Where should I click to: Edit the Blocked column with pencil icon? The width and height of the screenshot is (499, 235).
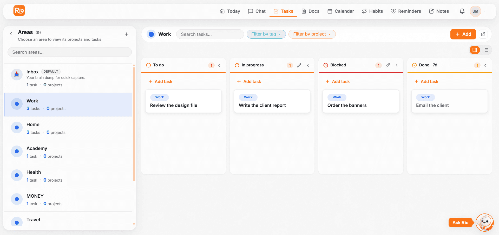(388, 65)
